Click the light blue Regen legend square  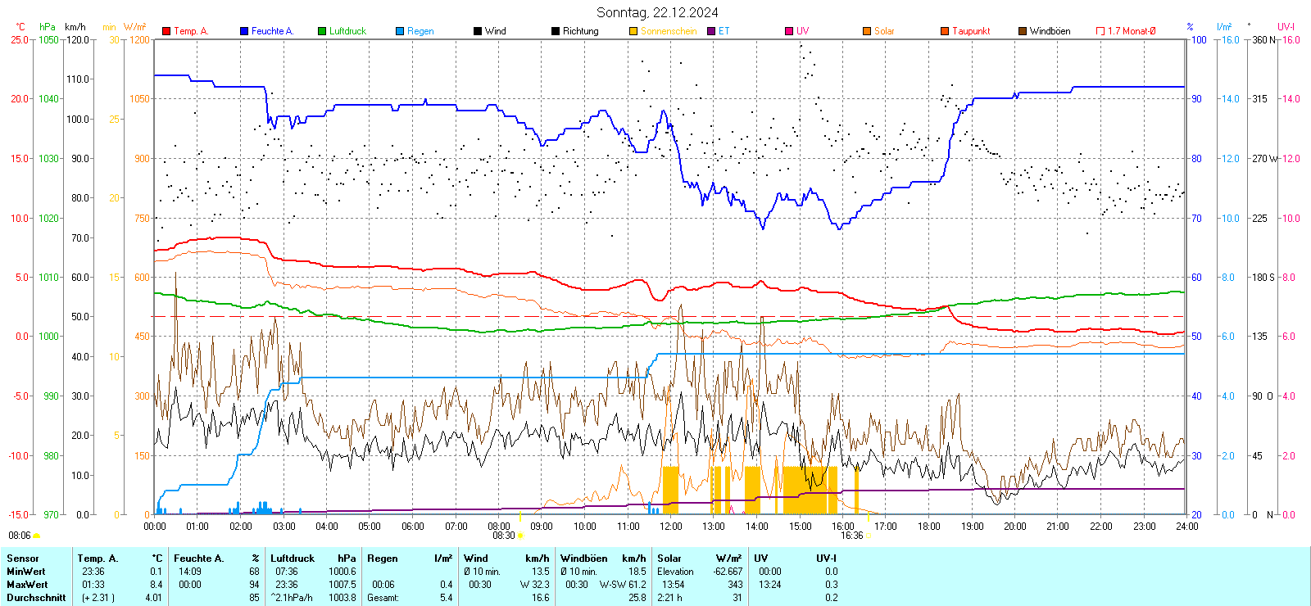(400, 31)
